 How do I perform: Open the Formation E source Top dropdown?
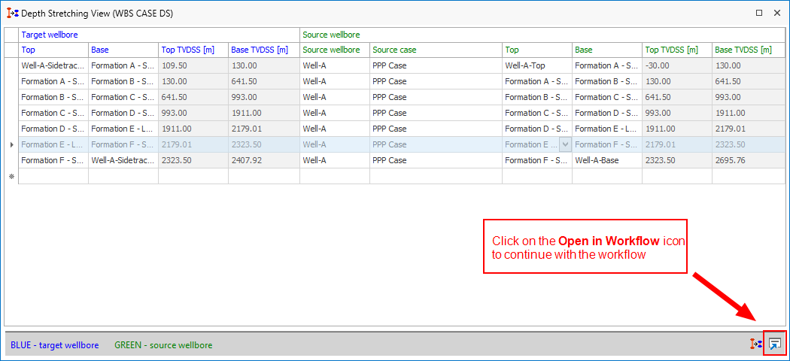click(x=564, y=144)
